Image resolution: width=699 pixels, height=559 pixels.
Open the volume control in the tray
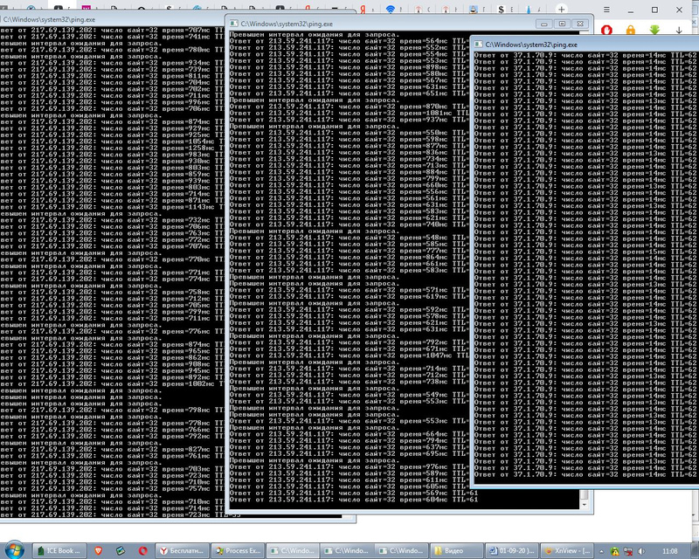pyautogui.click(x=641, y=551)
